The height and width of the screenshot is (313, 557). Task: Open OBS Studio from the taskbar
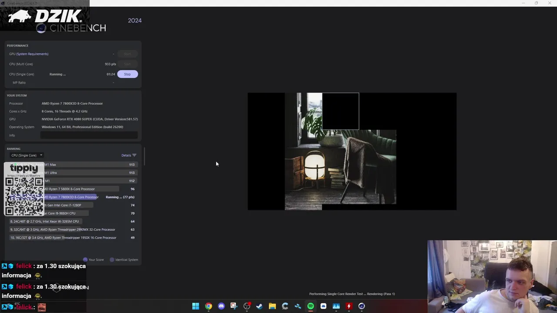247,306
